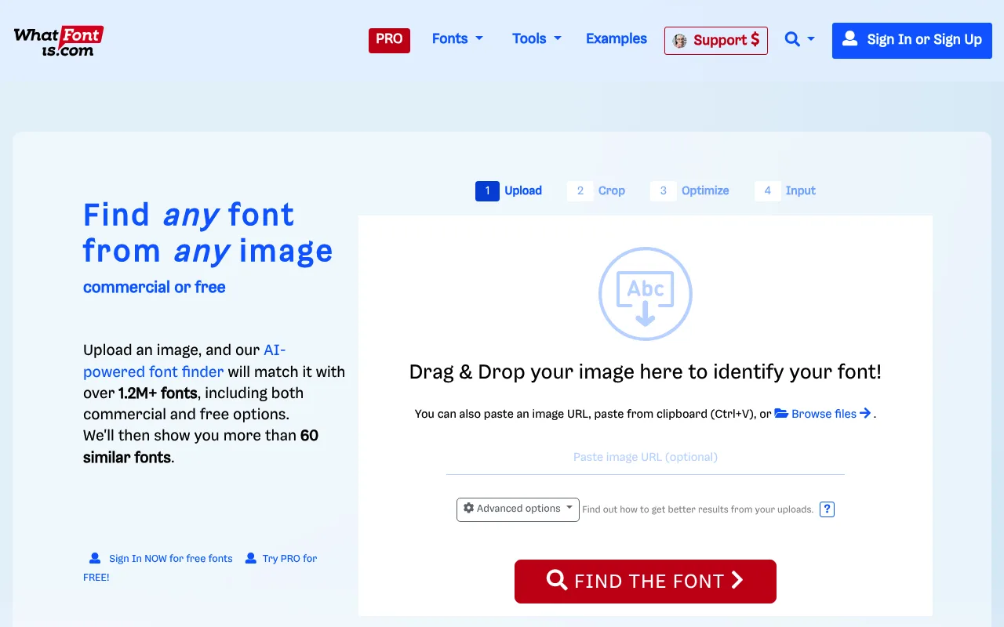Expand the Advanced options dropdown
1004x627 pixels.
coord(518,509)
